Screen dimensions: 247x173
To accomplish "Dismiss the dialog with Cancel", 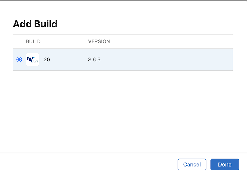I will coord(192,164).
